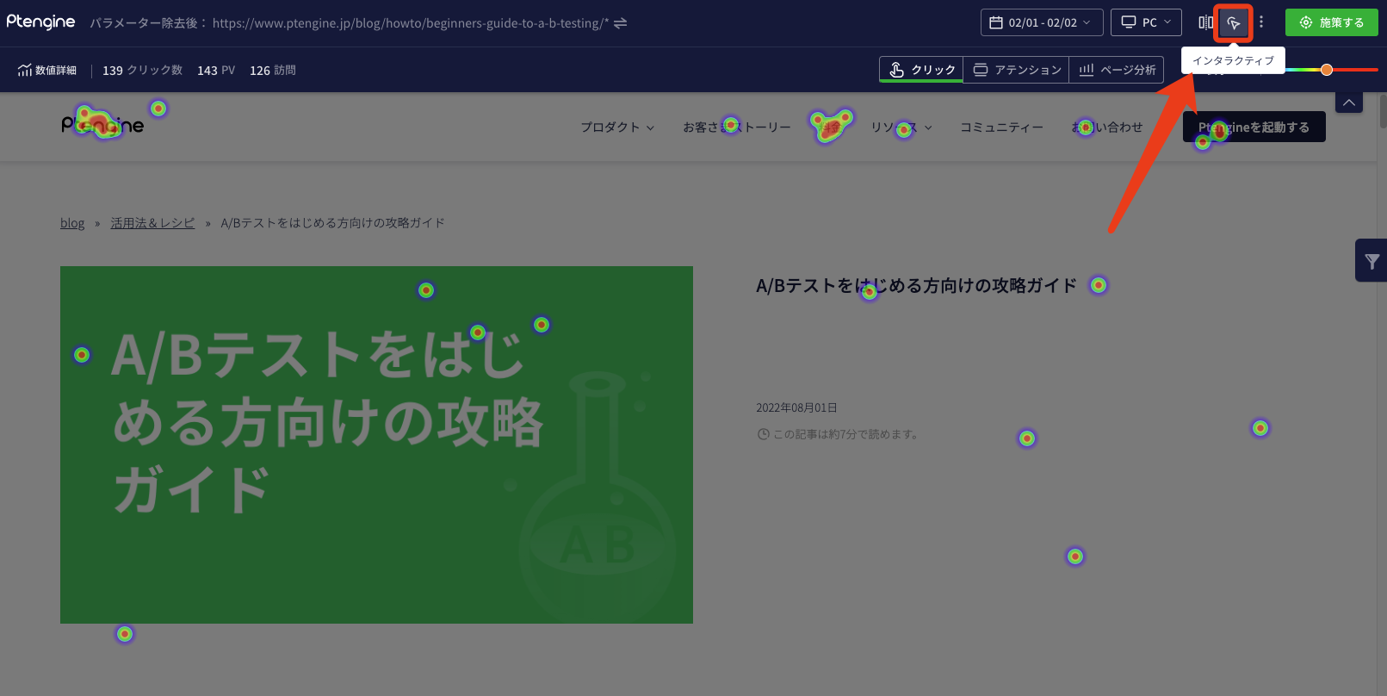Screen dimensions: 1387x696
Task: Click the Ptengine logo in top bar
Action: click(x=40, y=22)
